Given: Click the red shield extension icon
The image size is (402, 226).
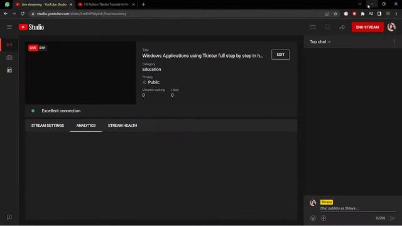Looking at the screenshot, I should (x=354, y=14).
